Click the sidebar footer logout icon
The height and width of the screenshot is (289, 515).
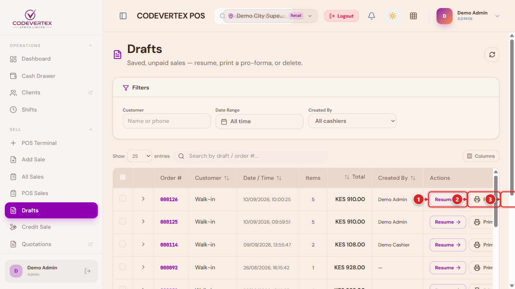[88, 271]
